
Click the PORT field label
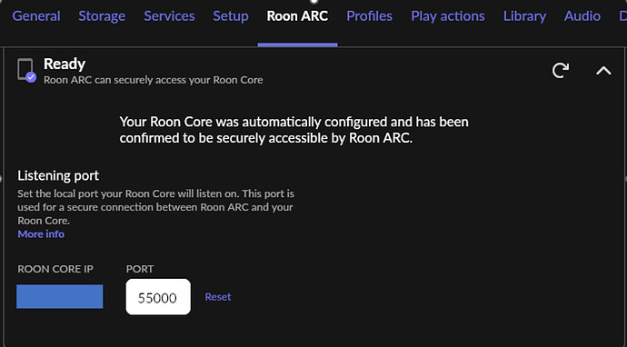point(140,269)
